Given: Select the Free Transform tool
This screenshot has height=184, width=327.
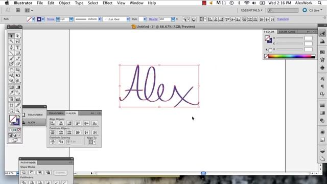Looking at the screenshot, I should point(18,75).
